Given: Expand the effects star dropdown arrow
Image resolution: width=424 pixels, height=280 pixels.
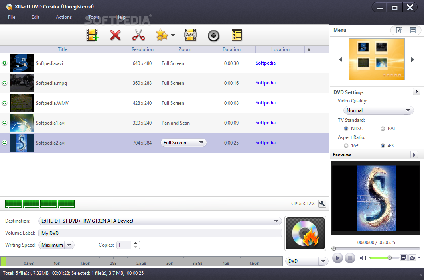Looking at the screenshot, I should click(173, 35).
